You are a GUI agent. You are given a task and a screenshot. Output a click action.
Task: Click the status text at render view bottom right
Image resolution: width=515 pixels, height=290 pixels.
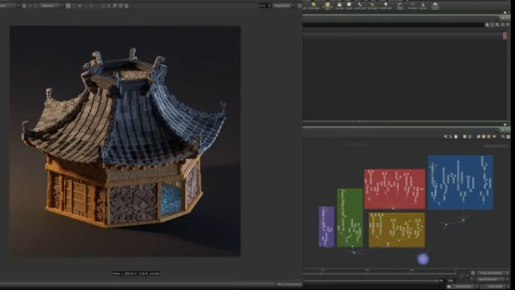tap(288, 284)
